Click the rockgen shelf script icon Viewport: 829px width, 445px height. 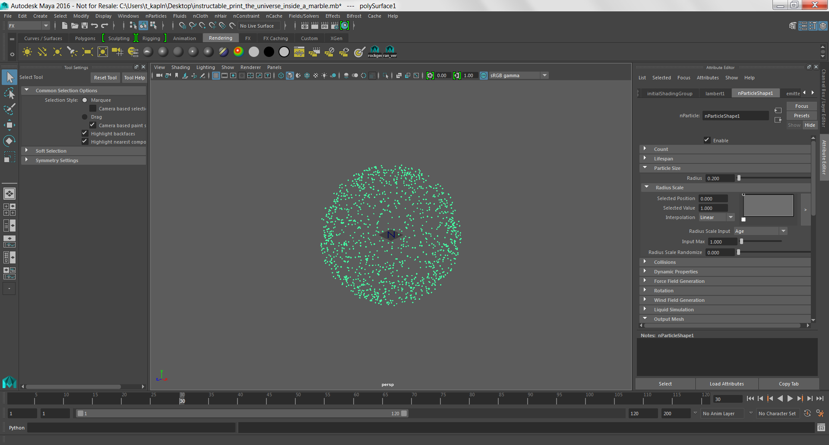[x=375, y=52]
